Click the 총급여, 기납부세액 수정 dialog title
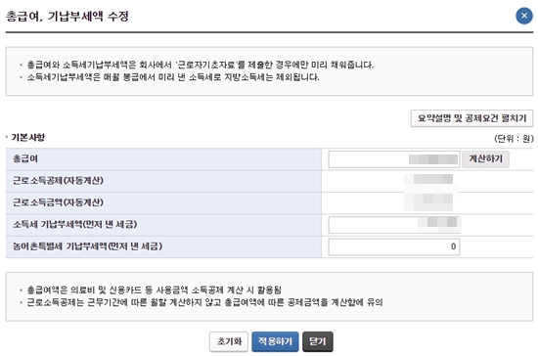The height and width of the screenshot is (356, 538). (67, 16)
